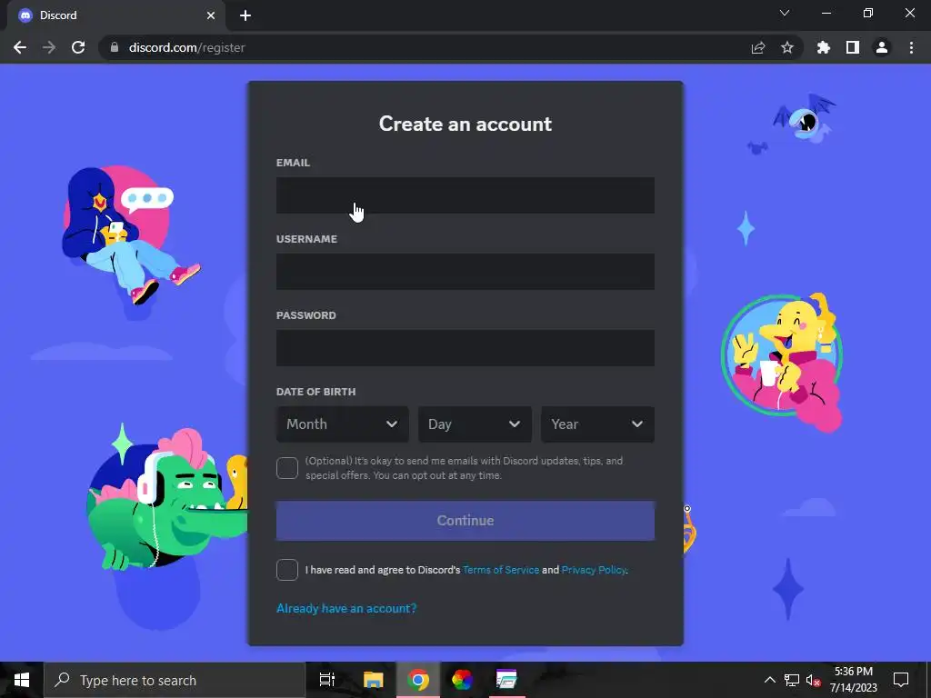Go back using browser back arrow
This screenshot has width=931, height=698.
tap(20, 47)
